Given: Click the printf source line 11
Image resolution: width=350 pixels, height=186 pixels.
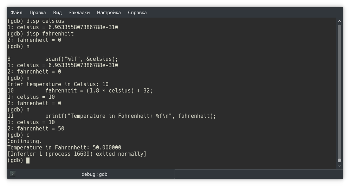Looking at the screenshot, I should point(130,116).
